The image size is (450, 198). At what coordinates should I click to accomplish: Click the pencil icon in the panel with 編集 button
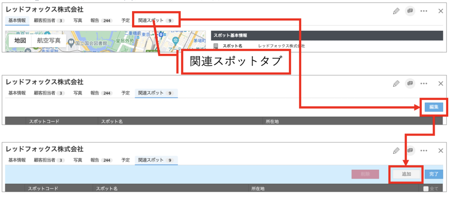(396, 83)
